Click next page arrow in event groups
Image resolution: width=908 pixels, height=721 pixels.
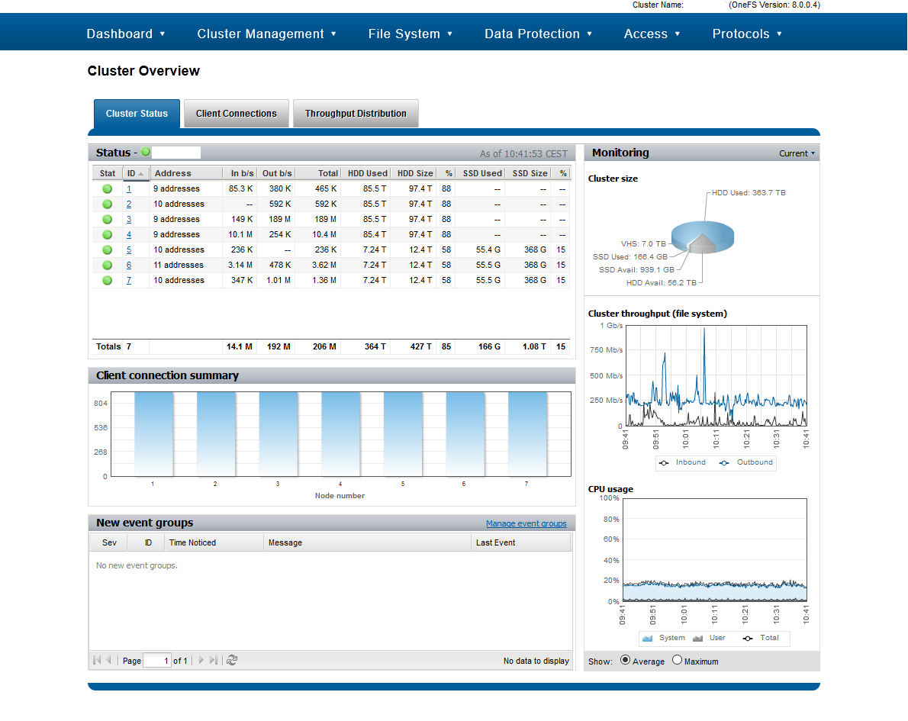(x=201, y=660)
